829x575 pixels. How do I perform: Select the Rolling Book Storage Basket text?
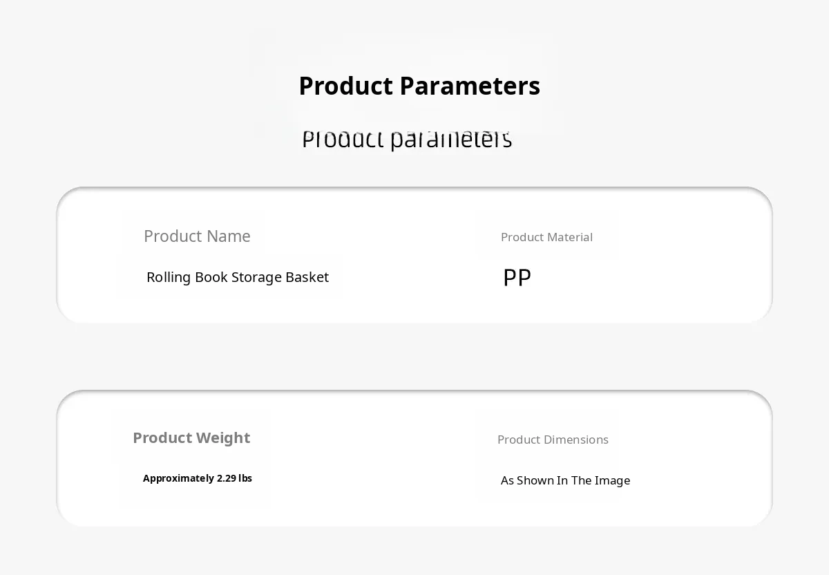[x=238, y=277]
